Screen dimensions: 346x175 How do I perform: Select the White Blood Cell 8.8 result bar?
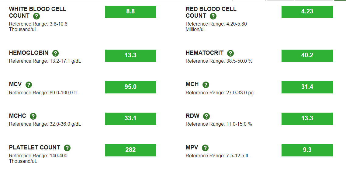130,12
